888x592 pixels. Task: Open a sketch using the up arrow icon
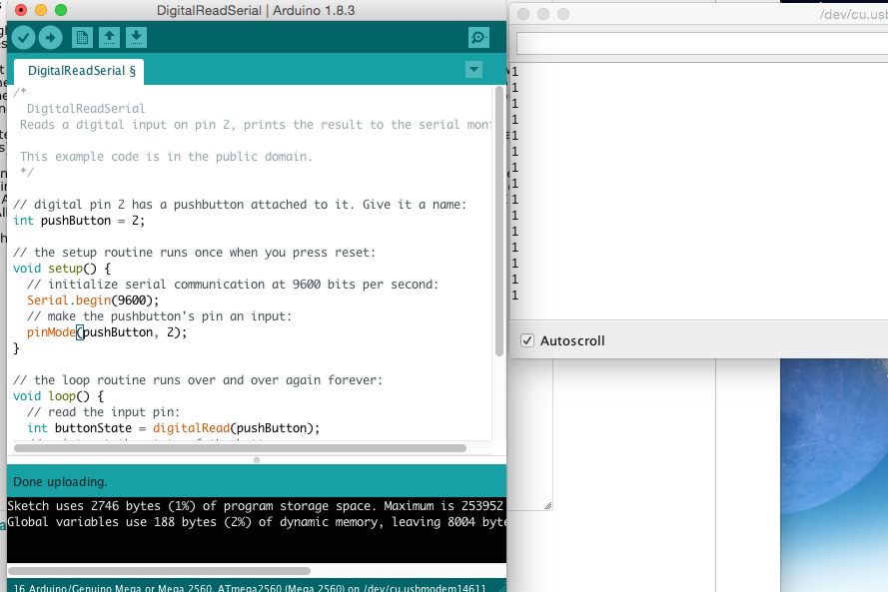click(x=109, y=38)
